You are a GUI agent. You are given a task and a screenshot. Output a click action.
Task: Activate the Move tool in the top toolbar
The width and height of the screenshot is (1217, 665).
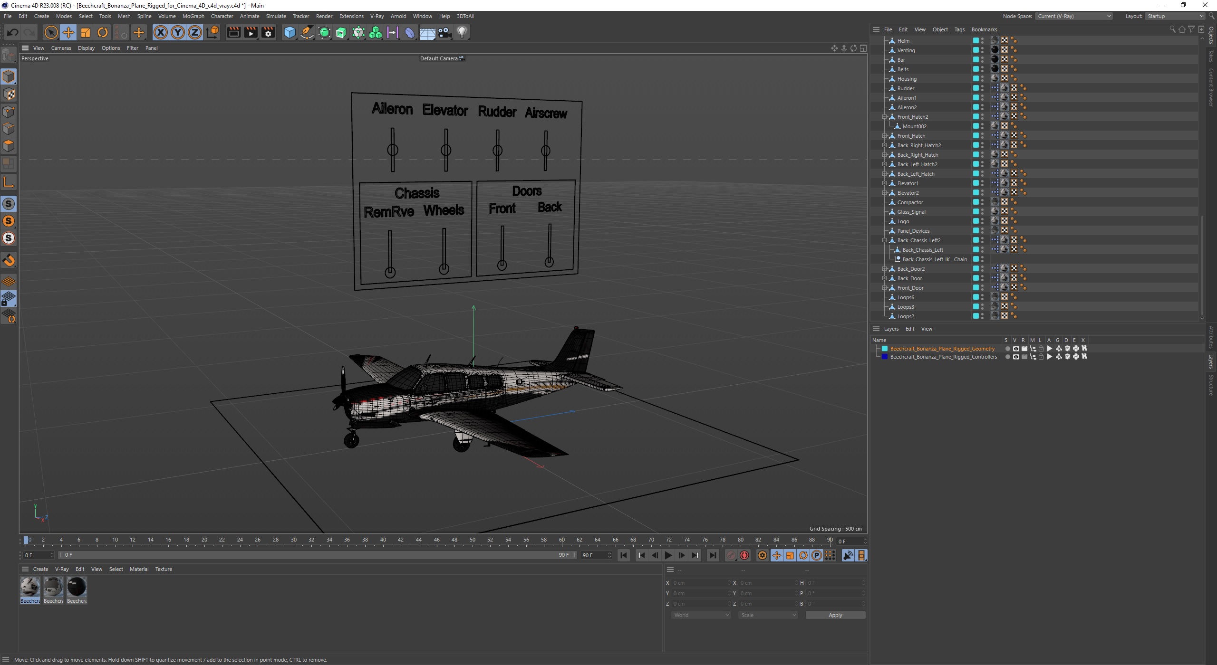pos(68,32)
